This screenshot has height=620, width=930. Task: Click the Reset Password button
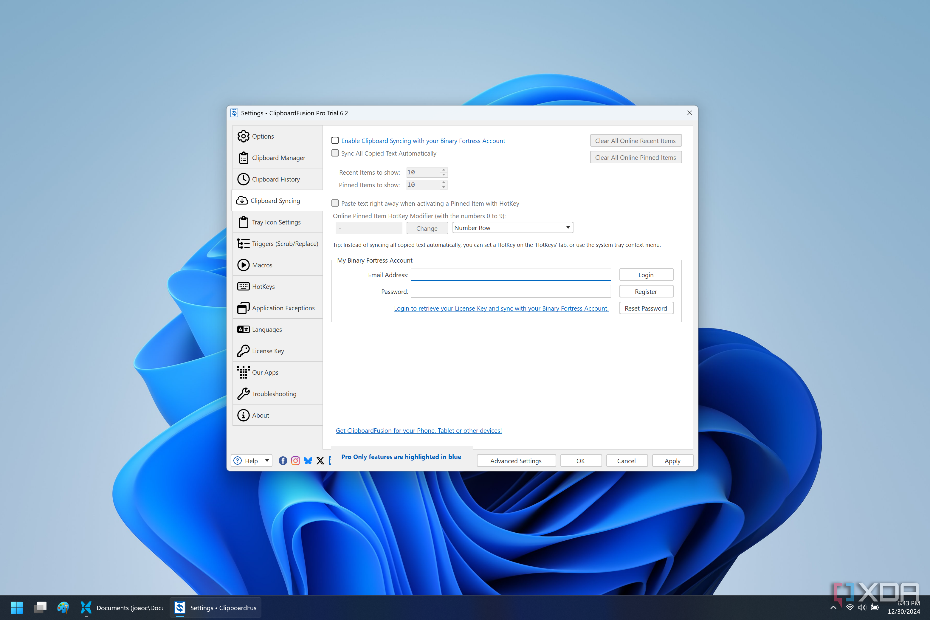646,308
